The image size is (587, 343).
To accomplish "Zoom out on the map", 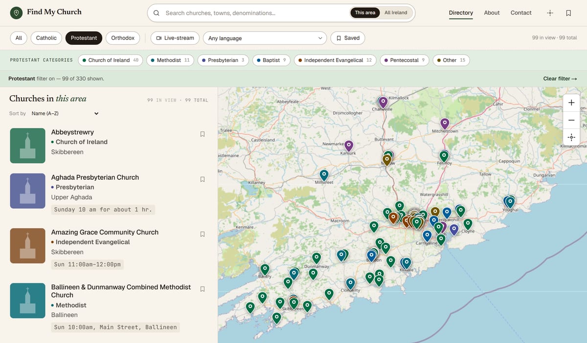I will click(x=571, y=120).
